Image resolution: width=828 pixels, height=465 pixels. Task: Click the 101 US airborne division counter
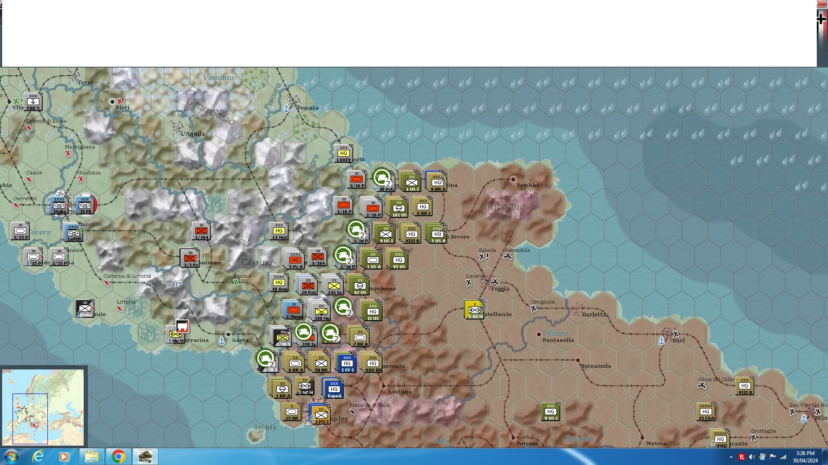pyautogui.click(x=399, y=208)
